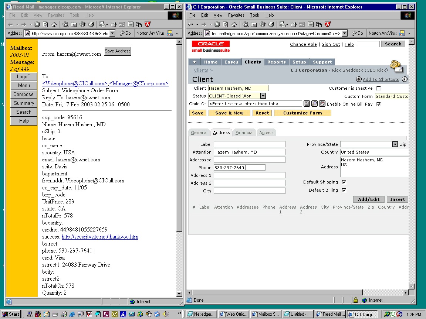
Task: Click Oracle page horizontal scroll right arrow
Action: click(x=406, y=292)
